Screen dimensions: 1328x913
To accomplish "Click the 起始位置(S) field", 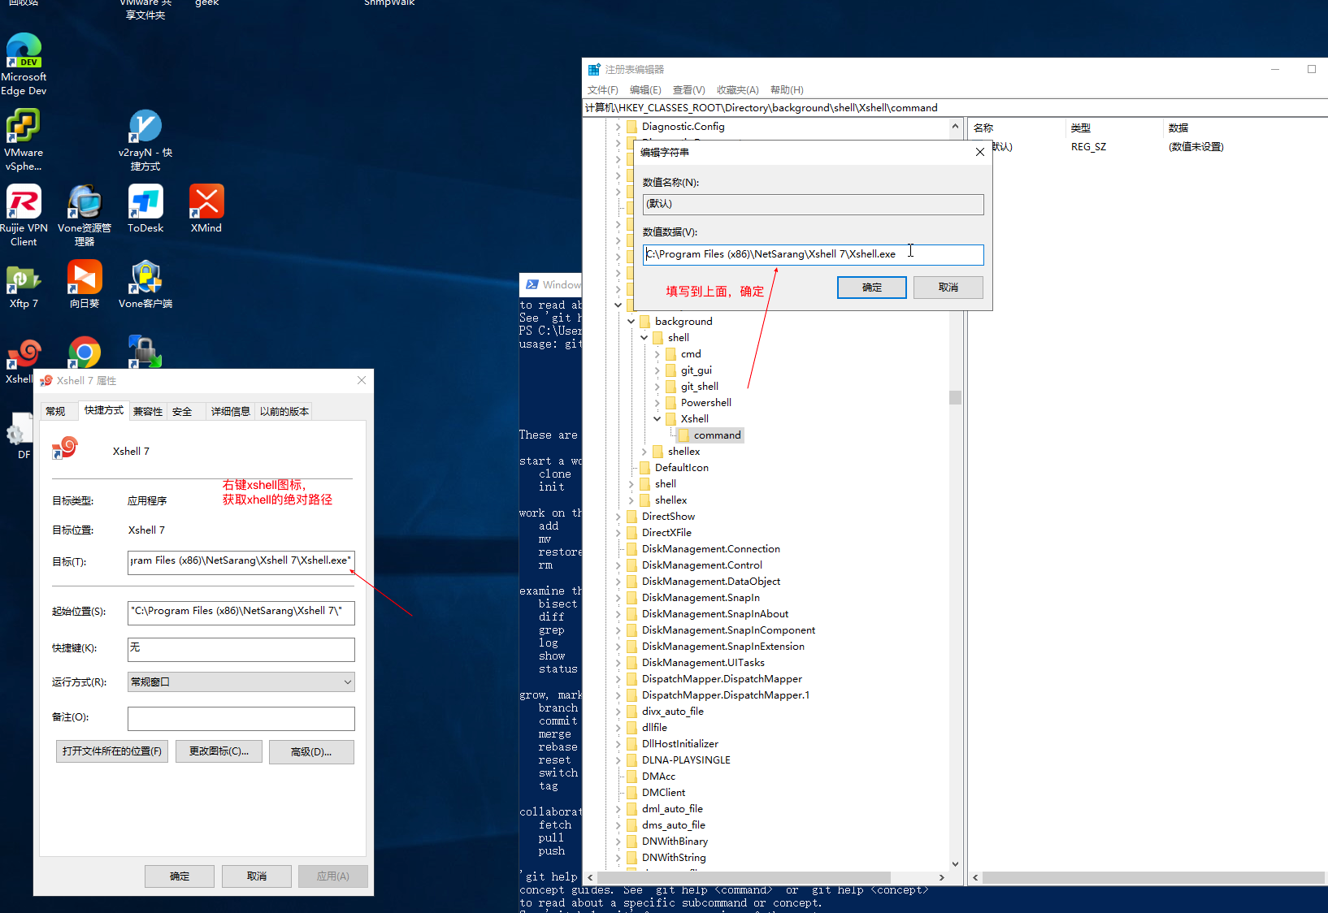I will click(x=241, y=612).
